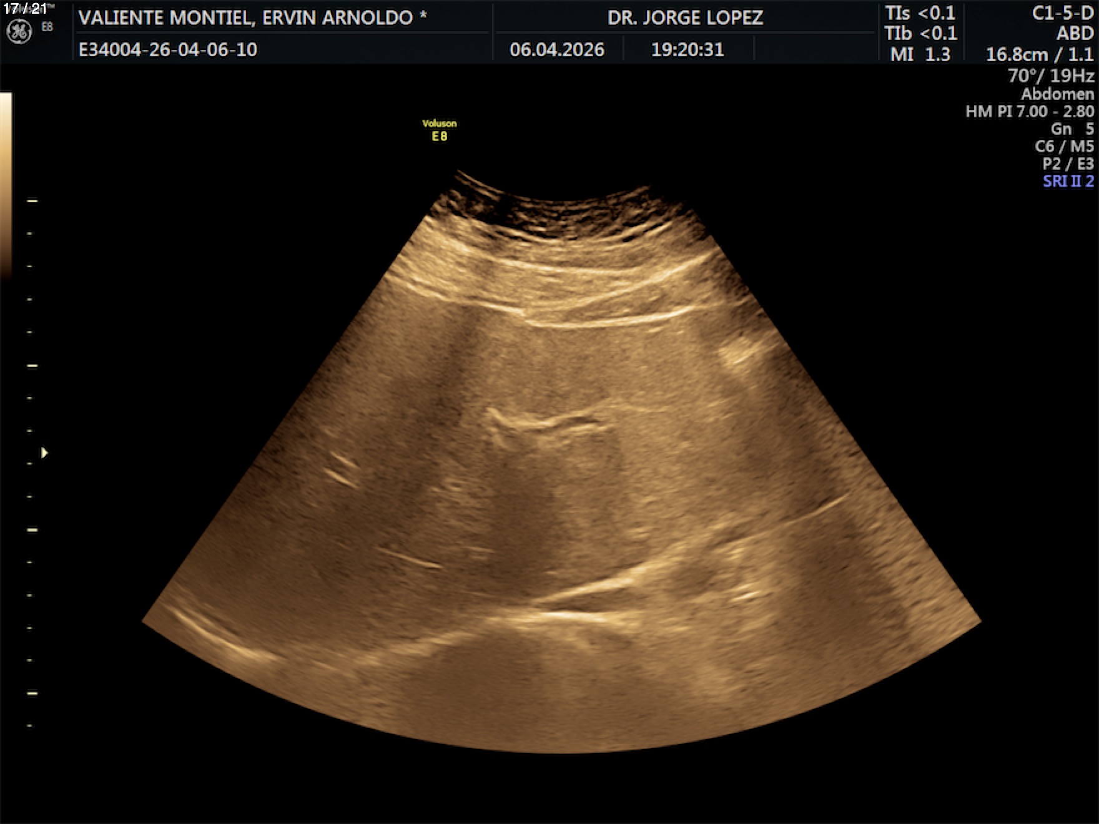Image resolution: width=1099 pixels, height=824 pixels.
Task: Click the Abdomen preset label
Action: (x=1057, y=94)
